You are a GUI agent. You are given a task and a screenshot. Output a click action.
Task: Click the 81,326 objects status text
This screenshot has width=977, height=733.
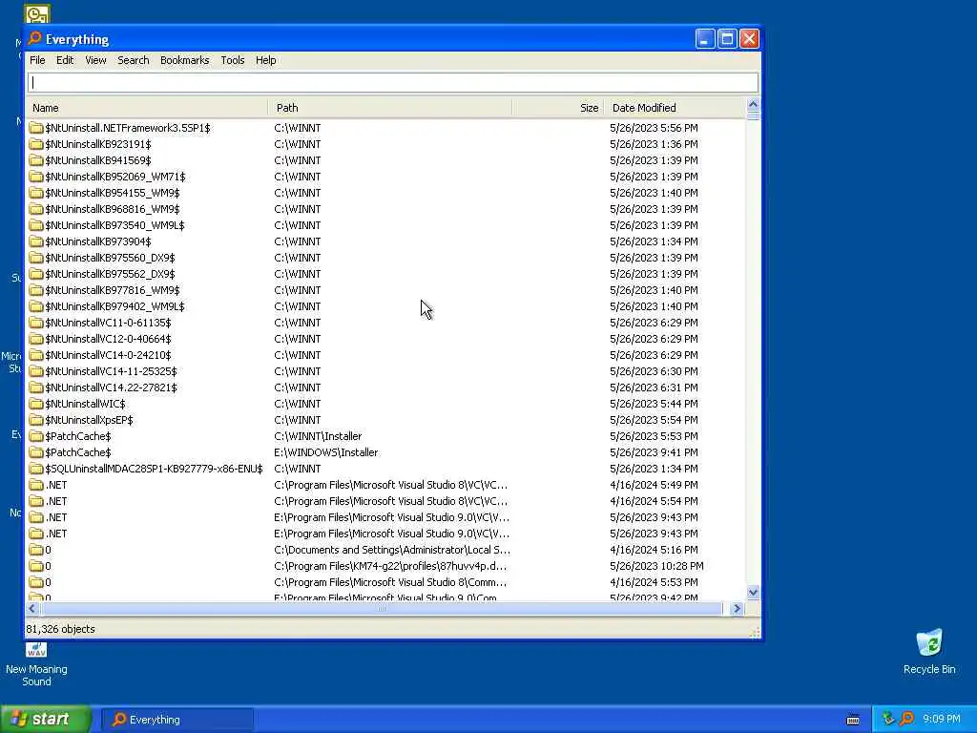pos(60,629)
